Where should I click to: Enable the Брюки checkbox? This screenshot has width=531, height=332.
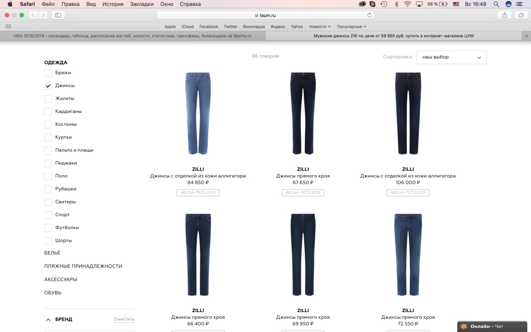coord(48,73)
